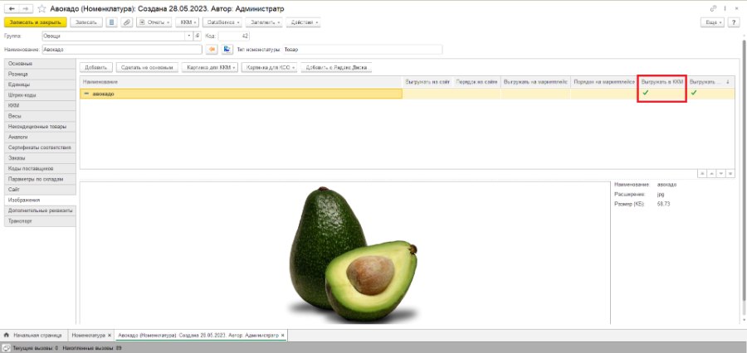The height and width of the screenshot is (353, 747).
Task: Go forward using the right arrow button
Action: click(26, 8)
